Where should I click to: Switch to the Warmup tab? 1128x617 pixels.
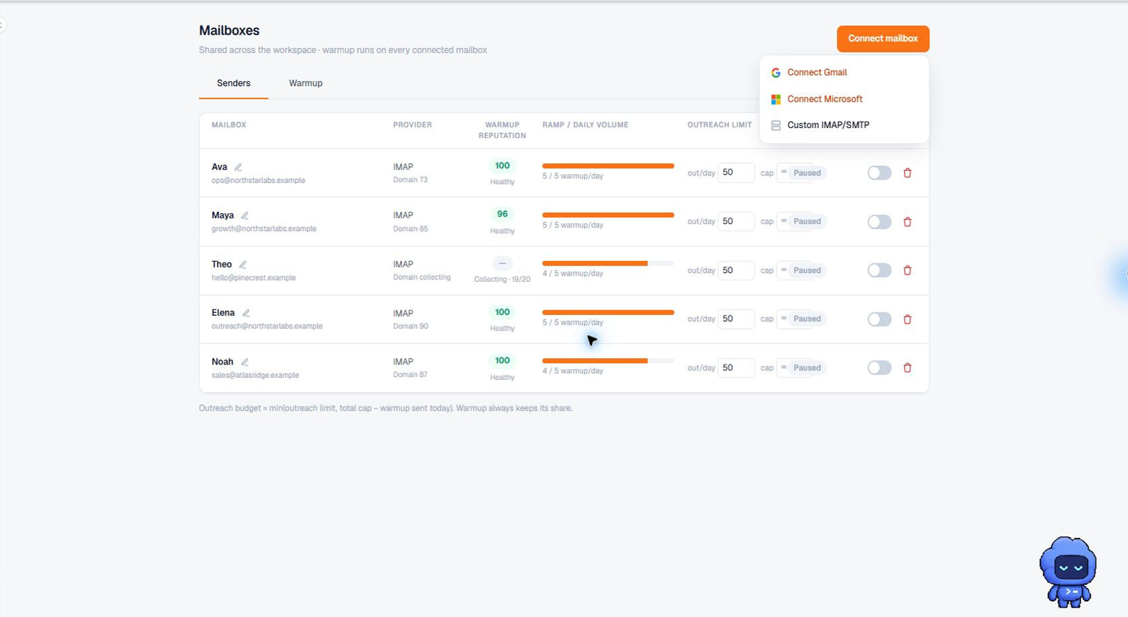pyautogui.click(x=306, y=83)
